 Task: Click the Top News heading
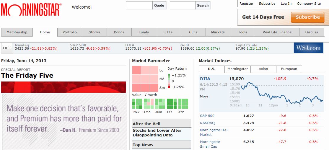tap(143, 145)
